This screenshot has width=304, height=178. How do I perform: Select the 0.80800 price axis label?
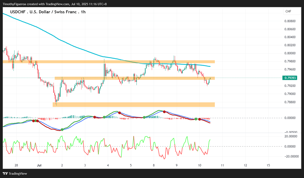pos(290,21)
